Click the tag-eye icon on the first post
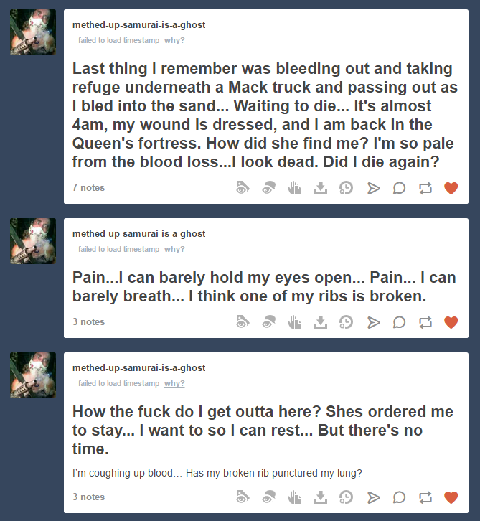The height and width of the screenshot is (521, 480). pos(243,188)
